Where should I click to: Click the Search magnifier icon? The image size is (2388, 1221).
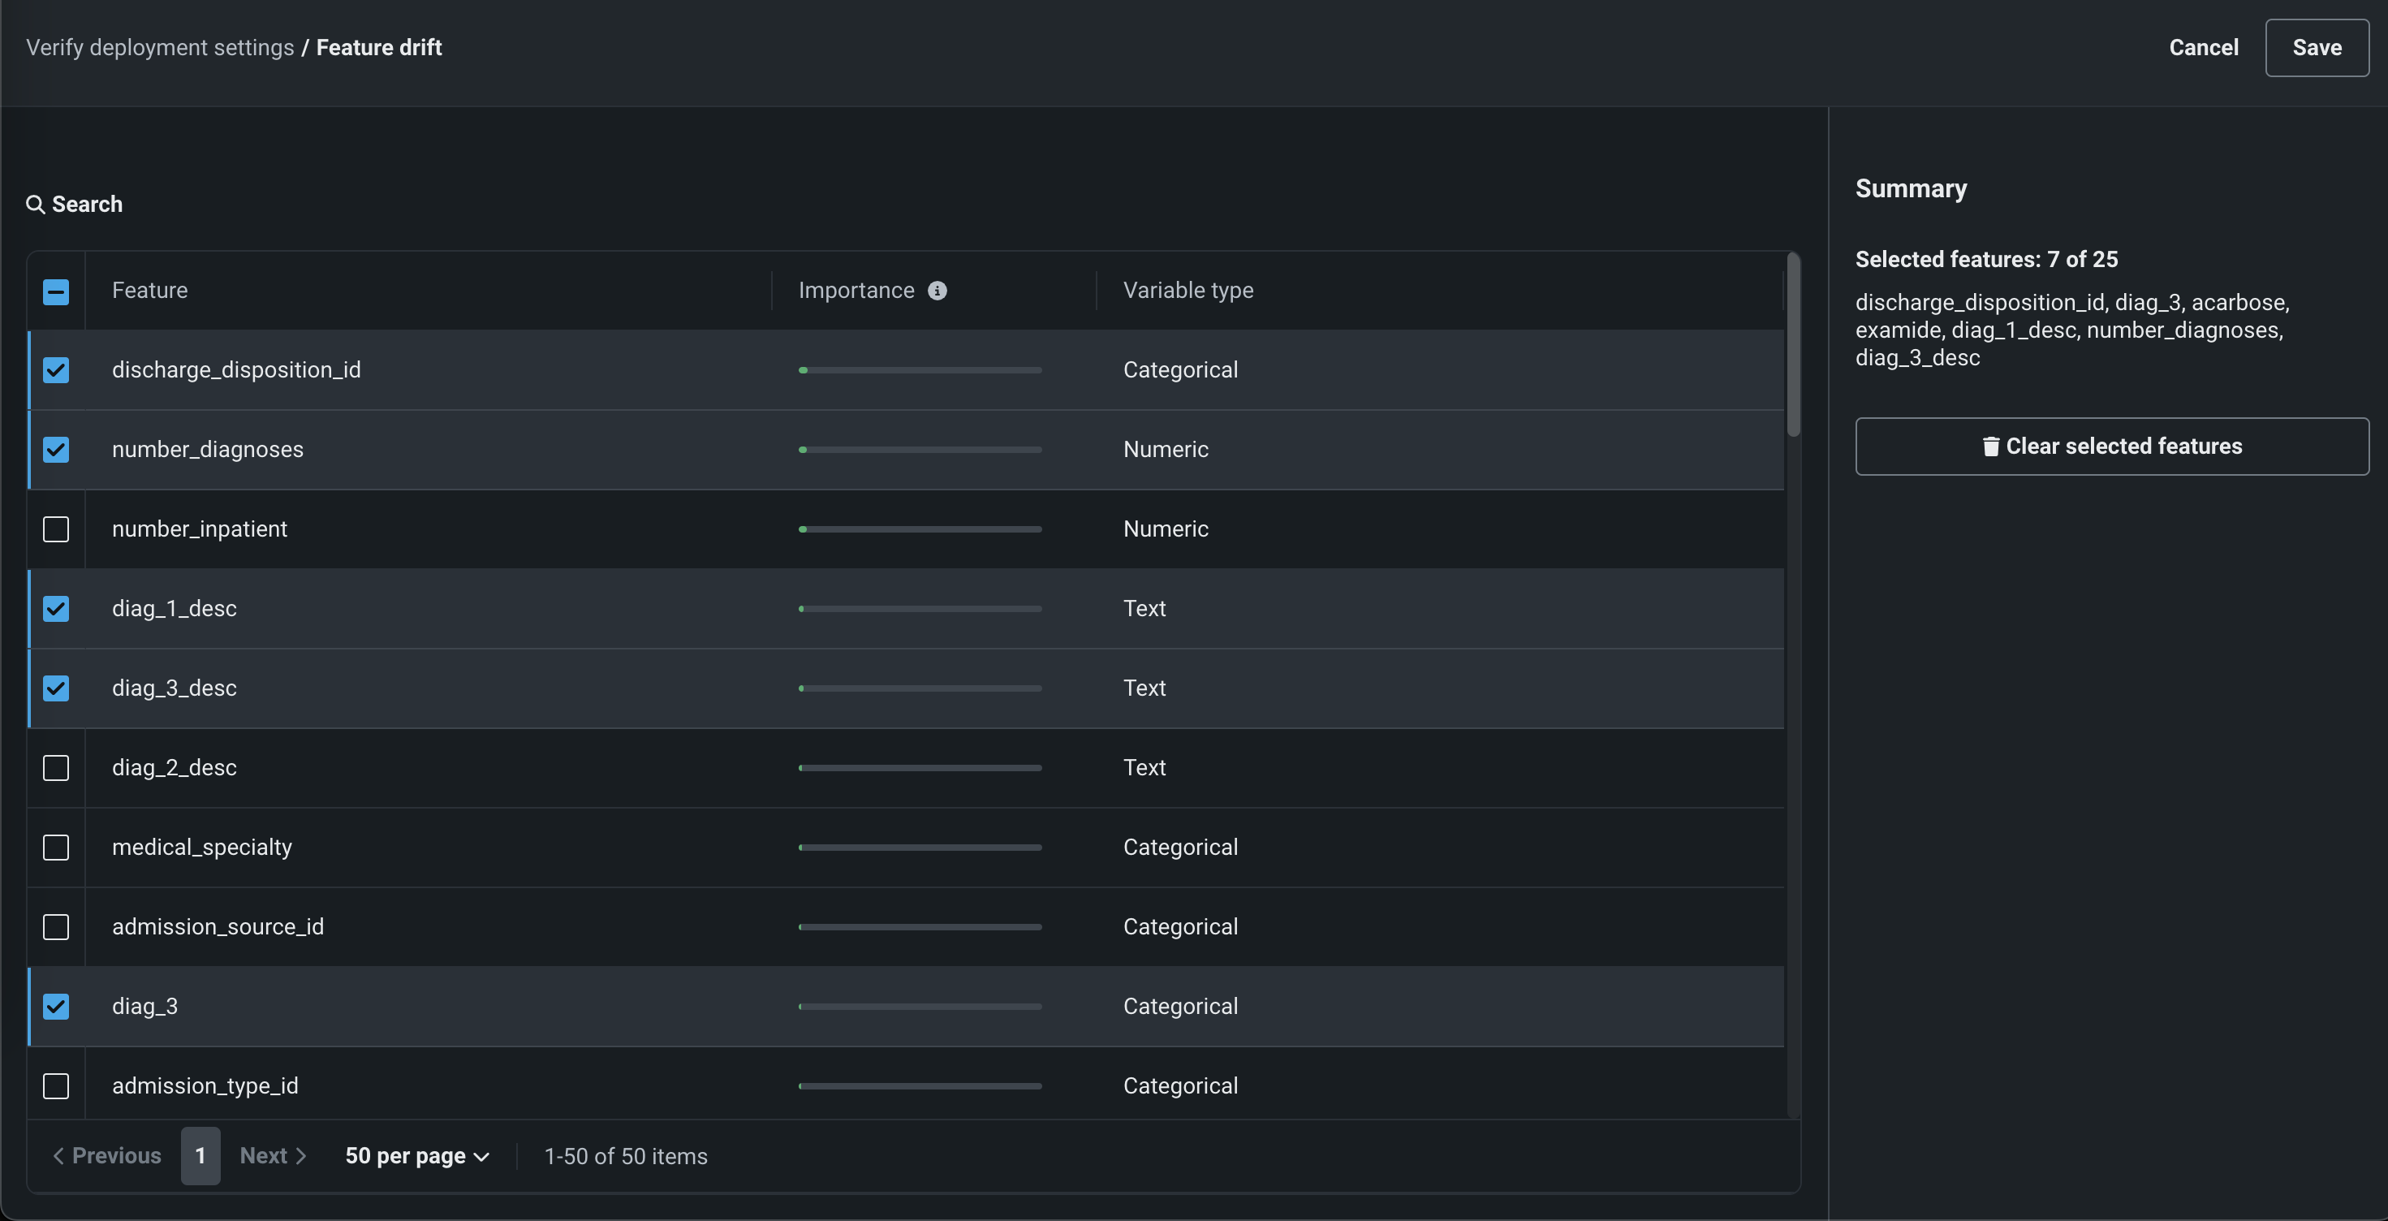(35, 204)
